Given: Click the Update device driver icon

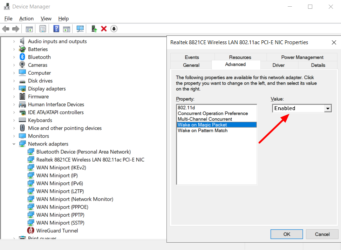Looking at the screenshot, I should point(94,29).
